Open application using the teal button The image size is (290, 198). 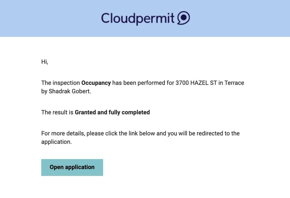pos(72,167)
